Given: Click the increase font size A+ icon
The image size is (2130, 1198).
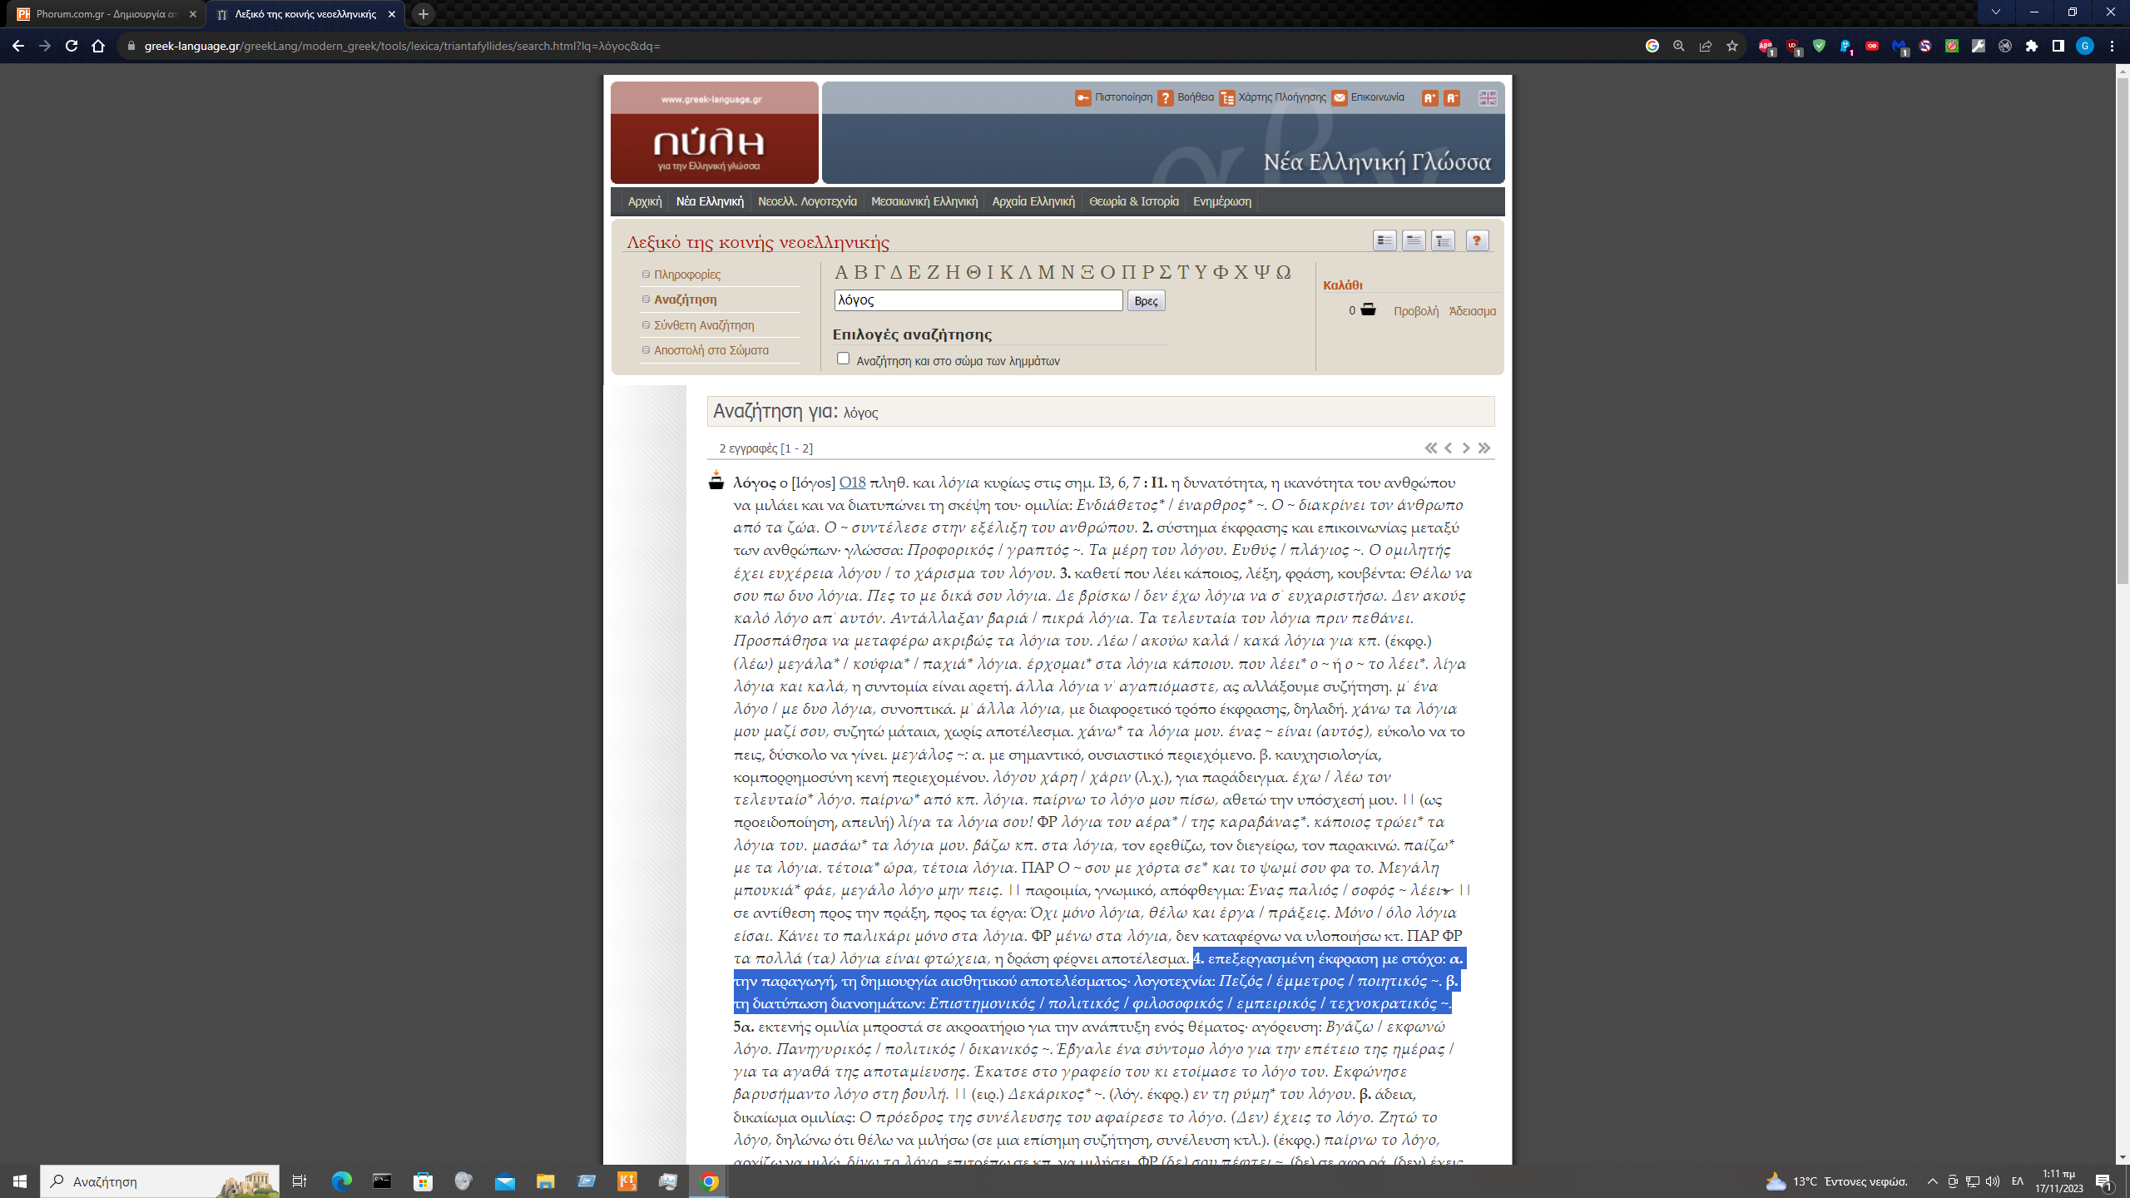Looking at the screenshot, I should pos(1429,98).
